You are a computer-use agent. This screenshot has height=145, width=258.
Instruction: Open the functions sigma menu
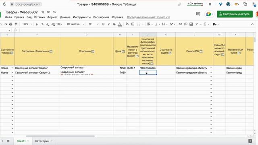206,24
